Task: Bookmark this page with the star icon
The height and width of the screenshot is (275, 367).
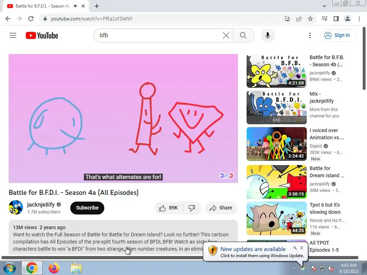Action: (310, 19)
